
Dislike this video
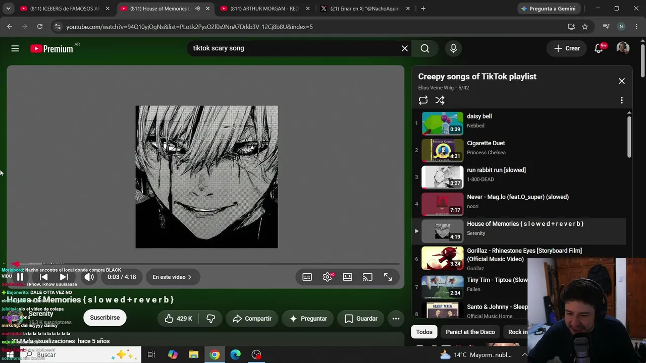[x=211, y=319]
